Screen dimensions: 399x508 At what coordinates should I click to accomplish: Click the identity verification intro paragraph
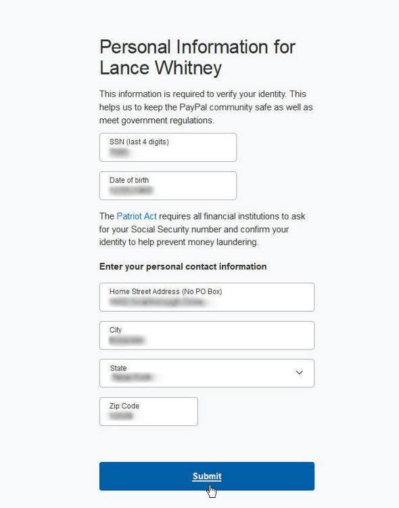[x=206, y=107]
